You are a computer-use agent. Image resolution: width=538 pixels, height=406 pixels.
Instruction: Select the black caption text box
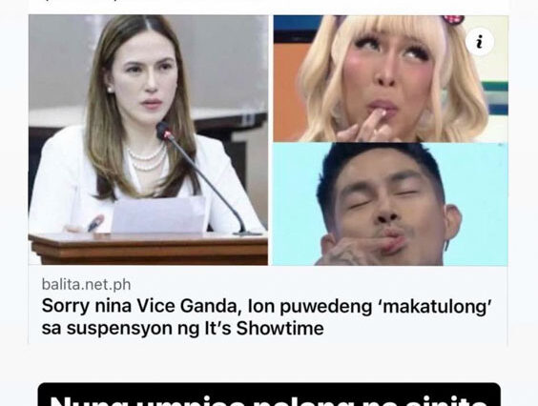tap(269, 395)
